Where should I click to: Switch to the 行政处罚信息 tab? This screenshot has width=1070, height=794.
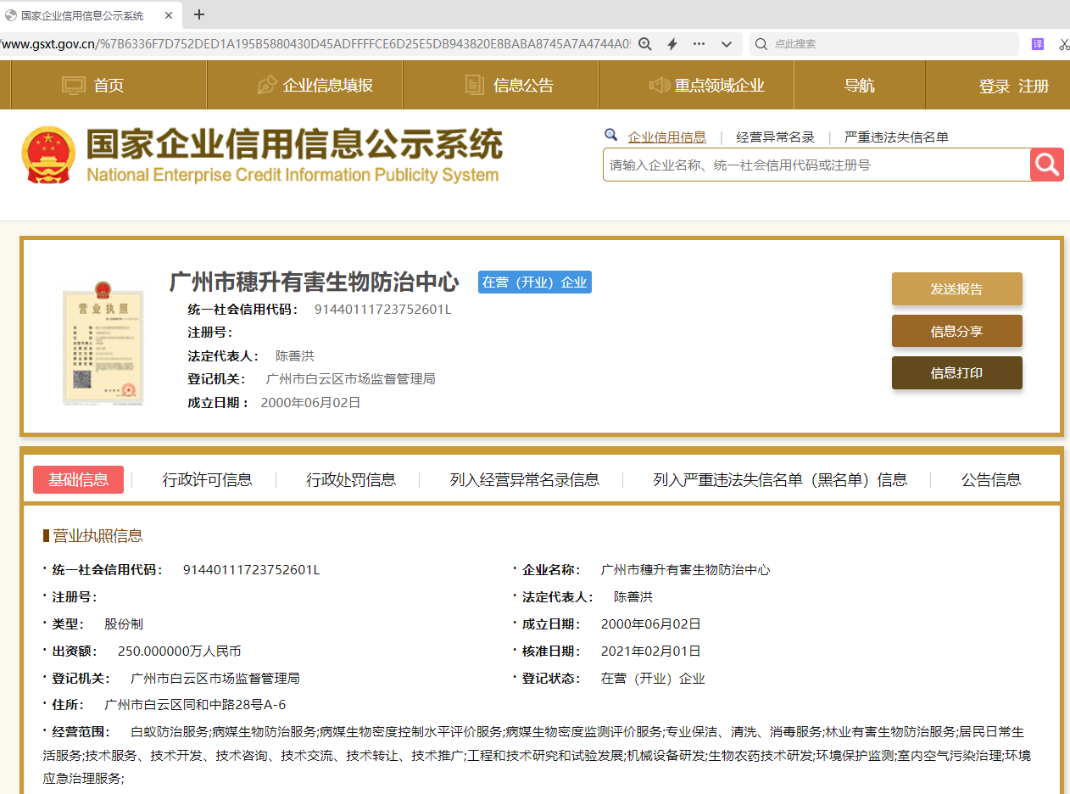[351, 480]
